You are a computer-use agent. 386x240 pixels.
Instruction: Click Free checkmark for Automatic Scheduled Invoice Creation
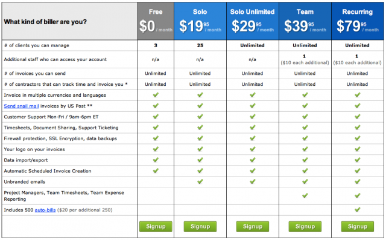[156, 170]
